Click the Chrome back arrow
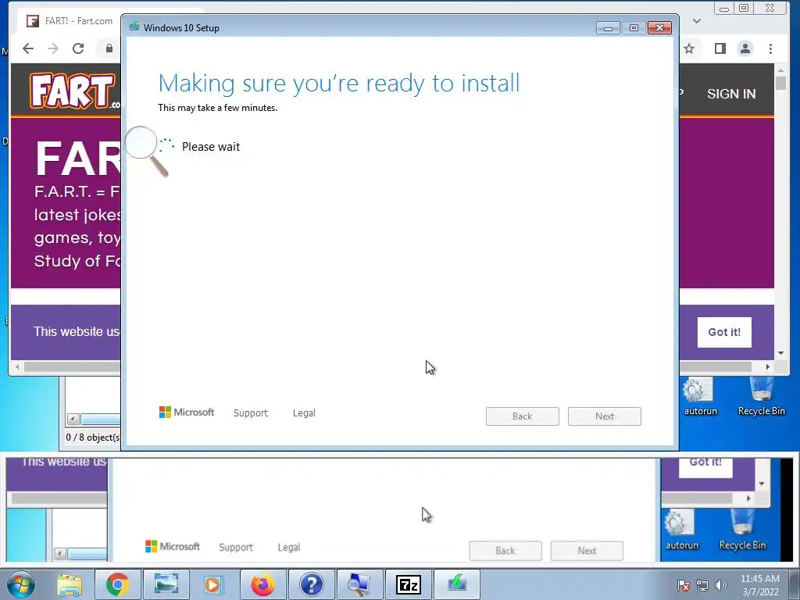 click(28, 48)
